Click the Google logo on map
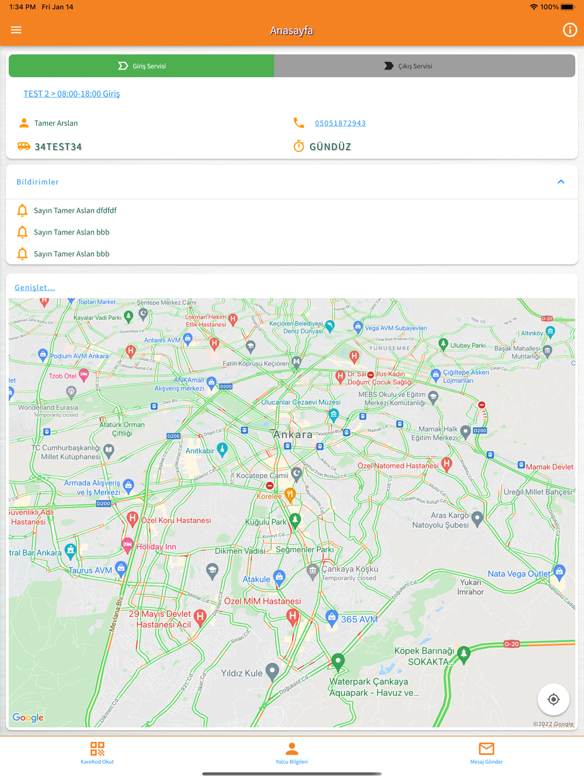Screen dimensions: 584x780 [28, 717]
